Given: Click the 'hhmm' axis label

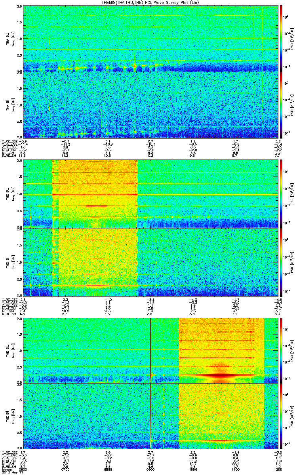Looking at the screenshot, I should 6,469.
